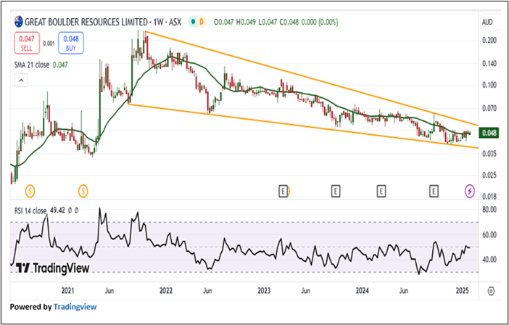Click the RSI 80.00 axis label
The image size is (509, 325).
click(x=489, y=210)
